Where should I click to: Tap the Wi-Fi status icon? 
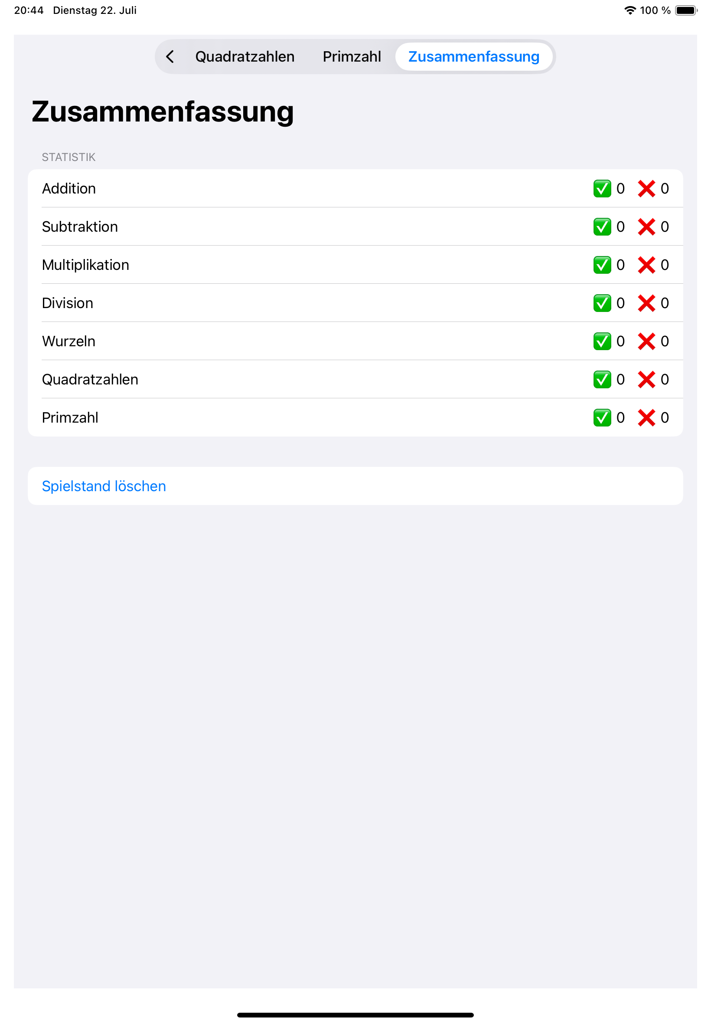tap(629, 10)
